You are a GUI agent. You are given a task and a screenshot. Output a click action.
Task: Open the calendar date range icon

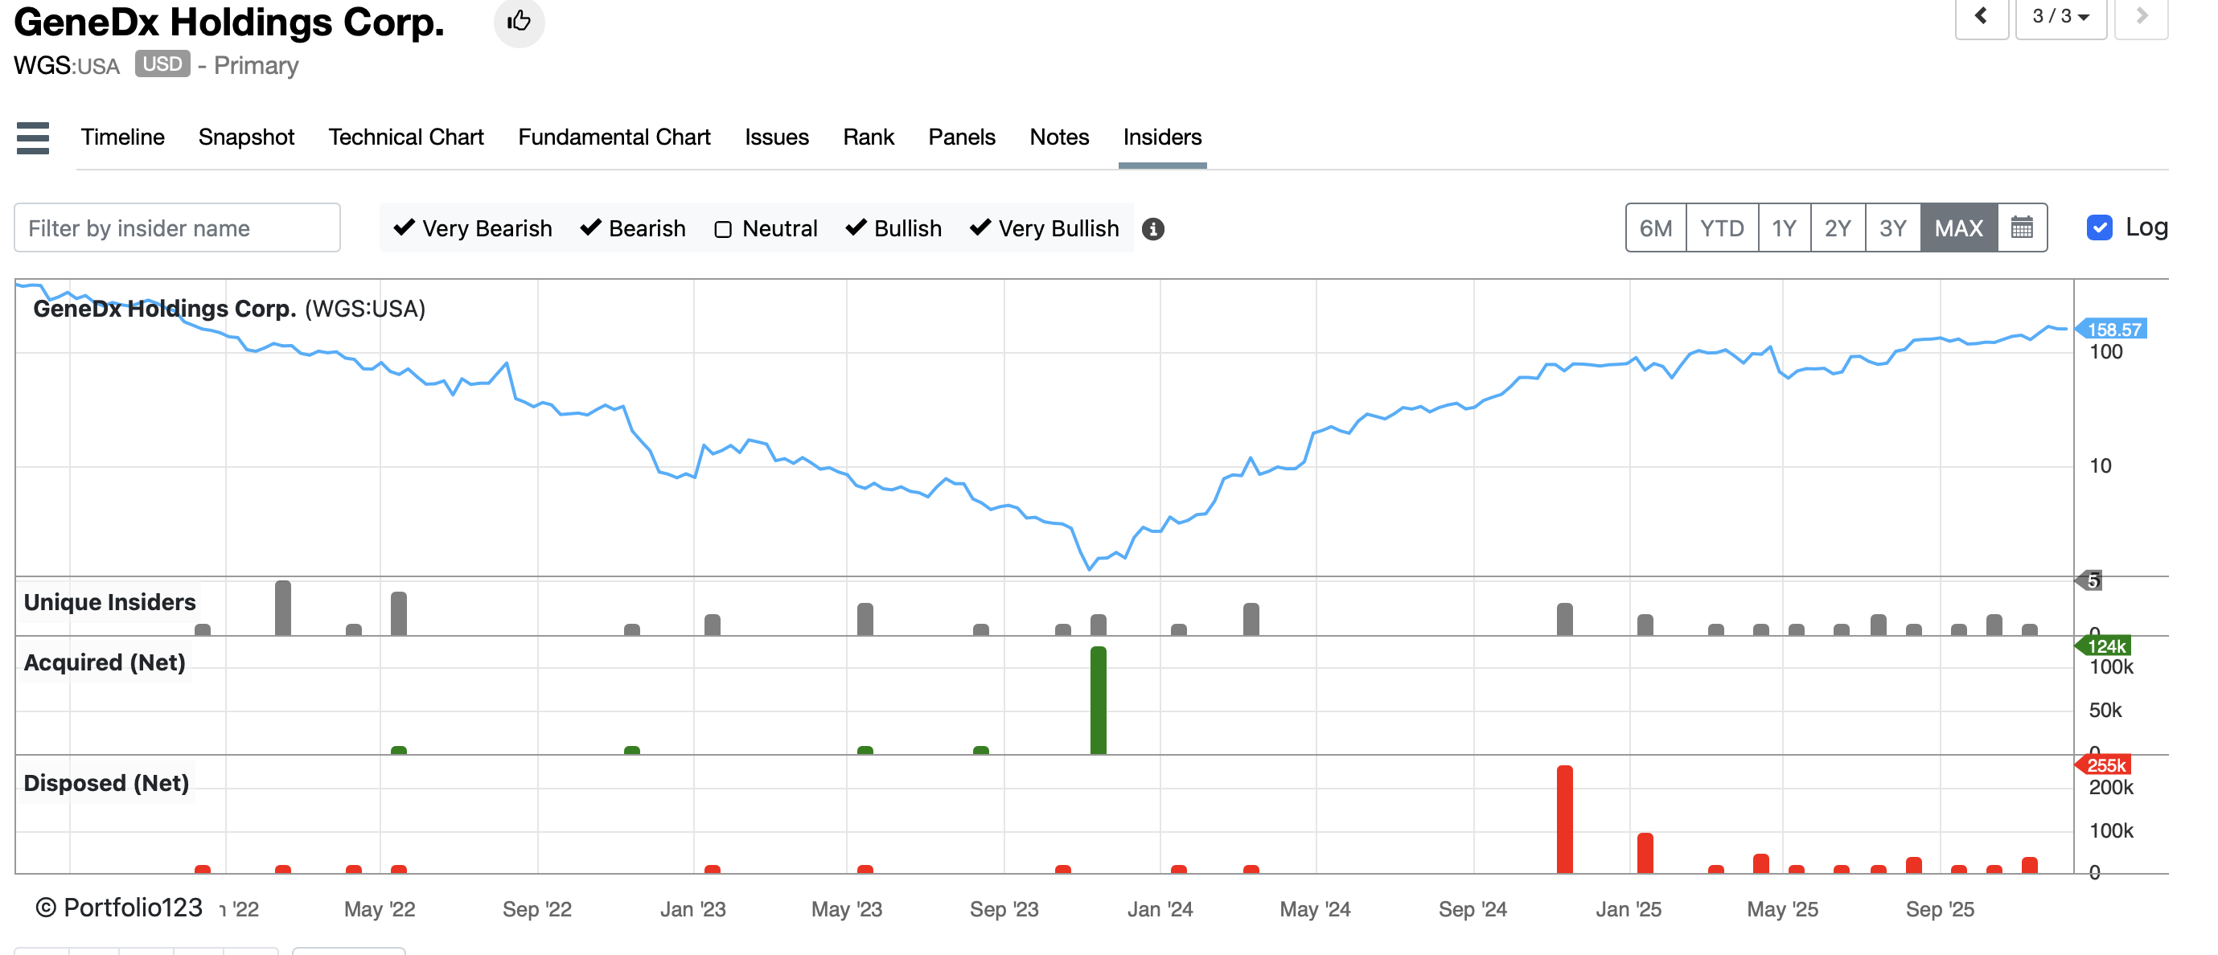(2021, 228)
